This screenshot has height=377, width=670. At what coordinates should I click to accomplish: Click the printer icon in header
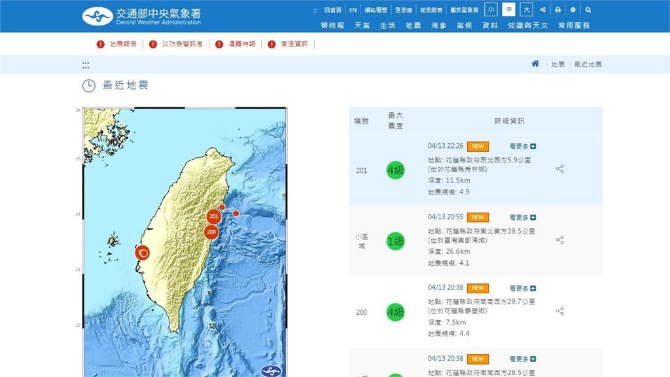[x=557, y=10]
